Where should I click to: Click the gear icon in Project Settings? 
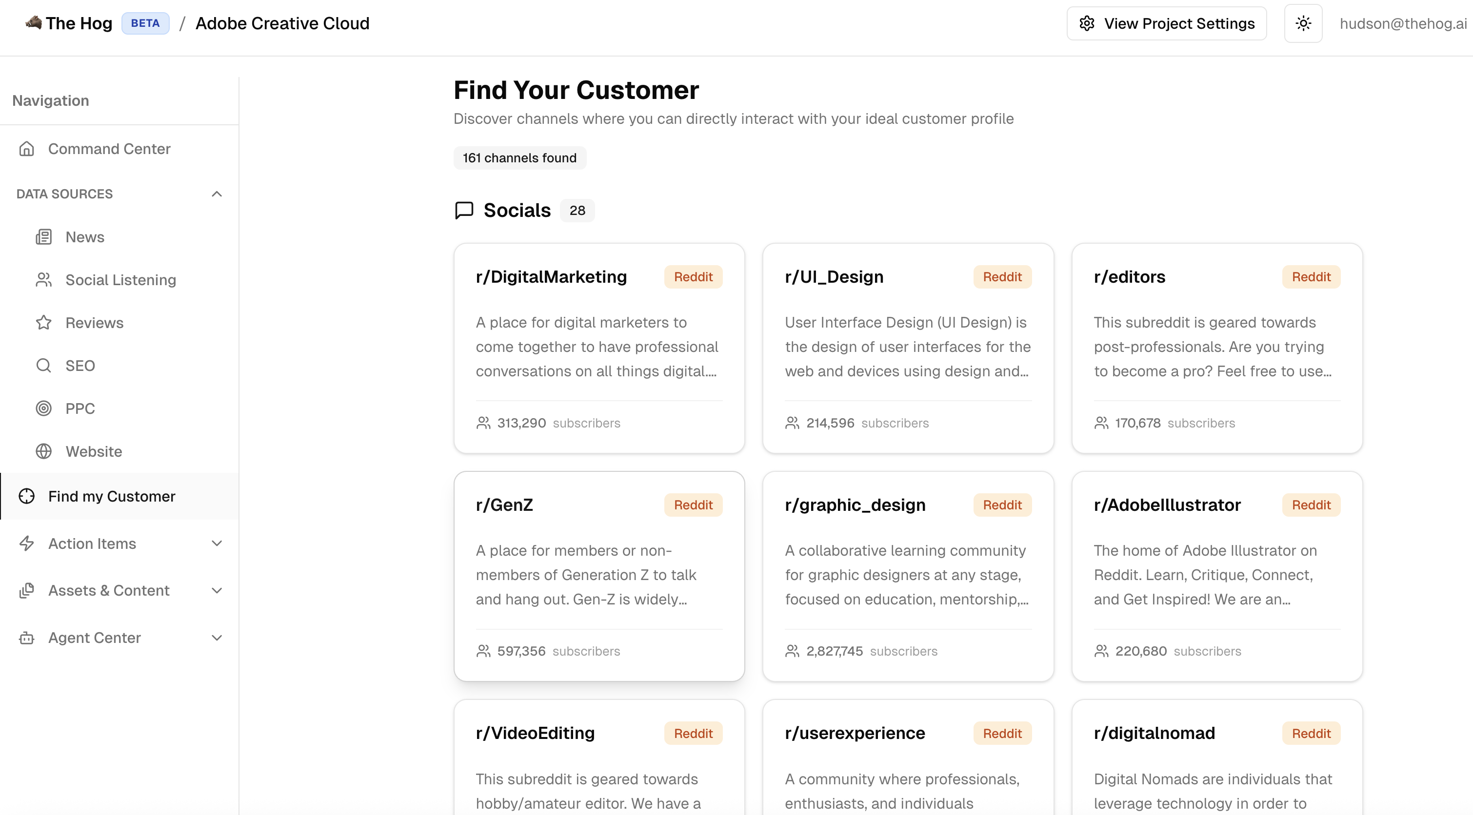coord(1086,23)
